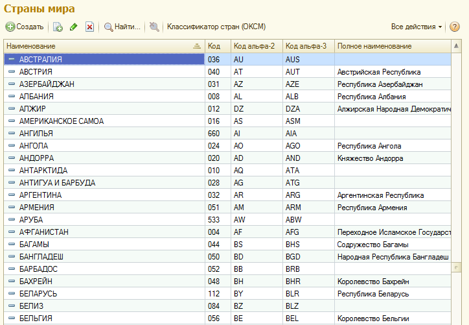Open the Найти... search tool
The image size is (469, 325).
(122, 27)
